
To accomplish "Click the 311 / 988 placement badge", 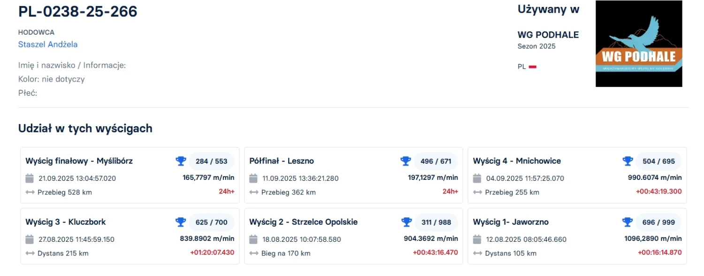I will pos(436,222).
